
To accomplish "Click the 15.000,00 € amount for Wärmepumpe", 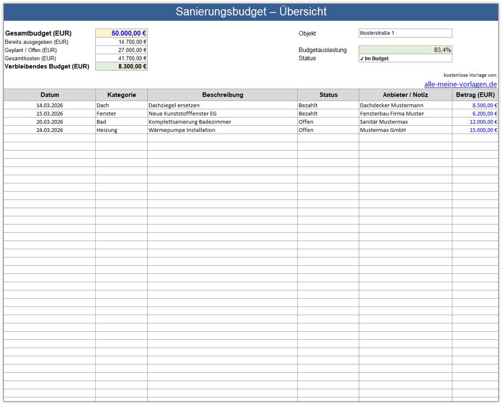I will point(475,130).
